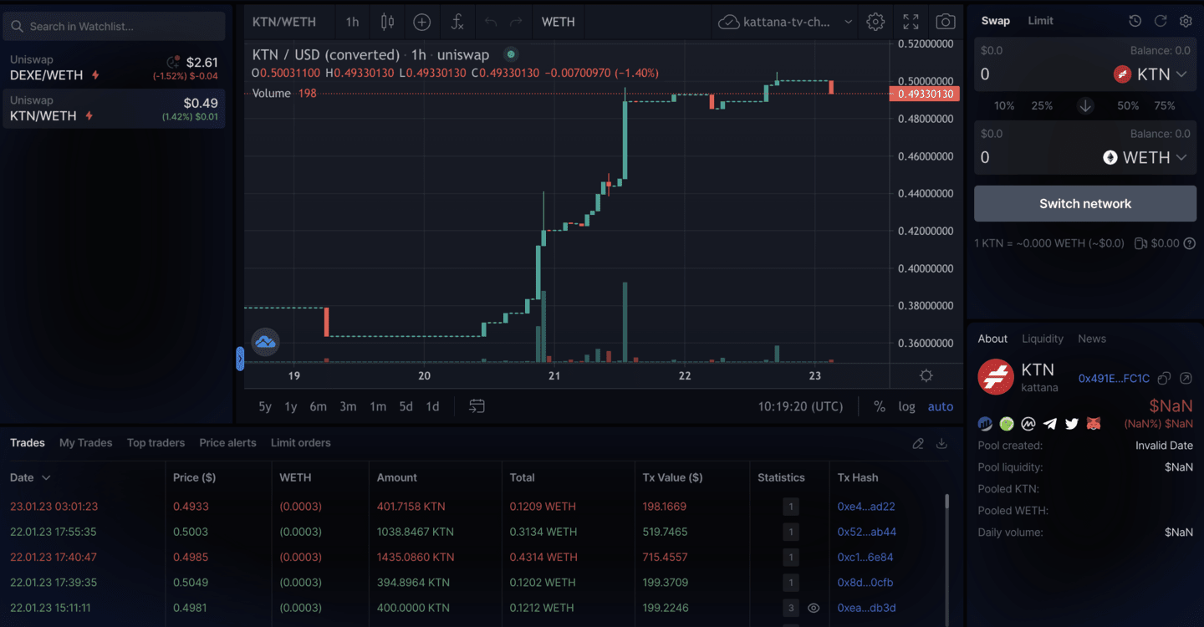Click the redo arrow in chart toolbar

pyautogui.click(x=516, y=22)
